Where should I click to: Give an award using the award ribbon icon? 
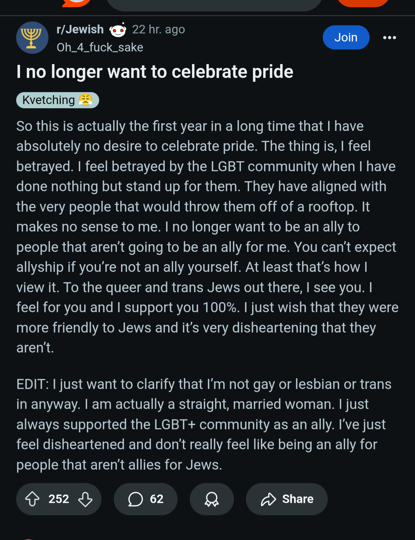point(212,499)
